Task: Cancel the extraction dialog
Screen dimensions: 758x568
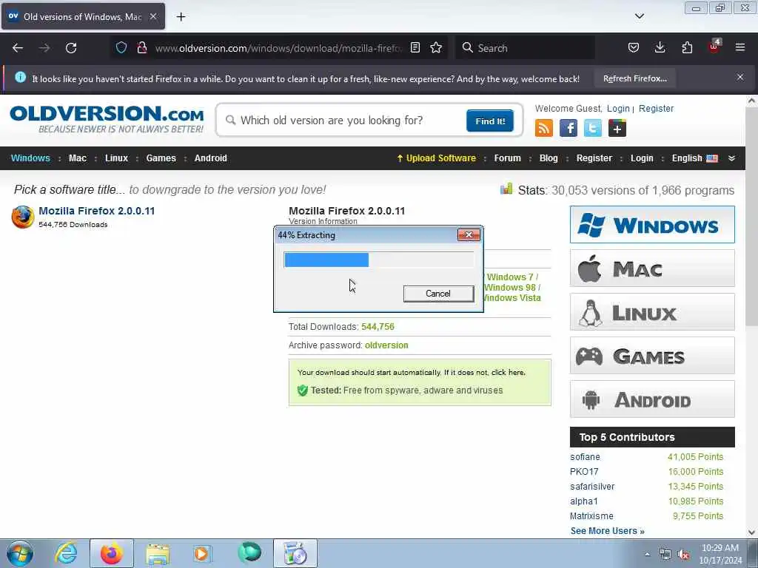Action: (438, 293)
